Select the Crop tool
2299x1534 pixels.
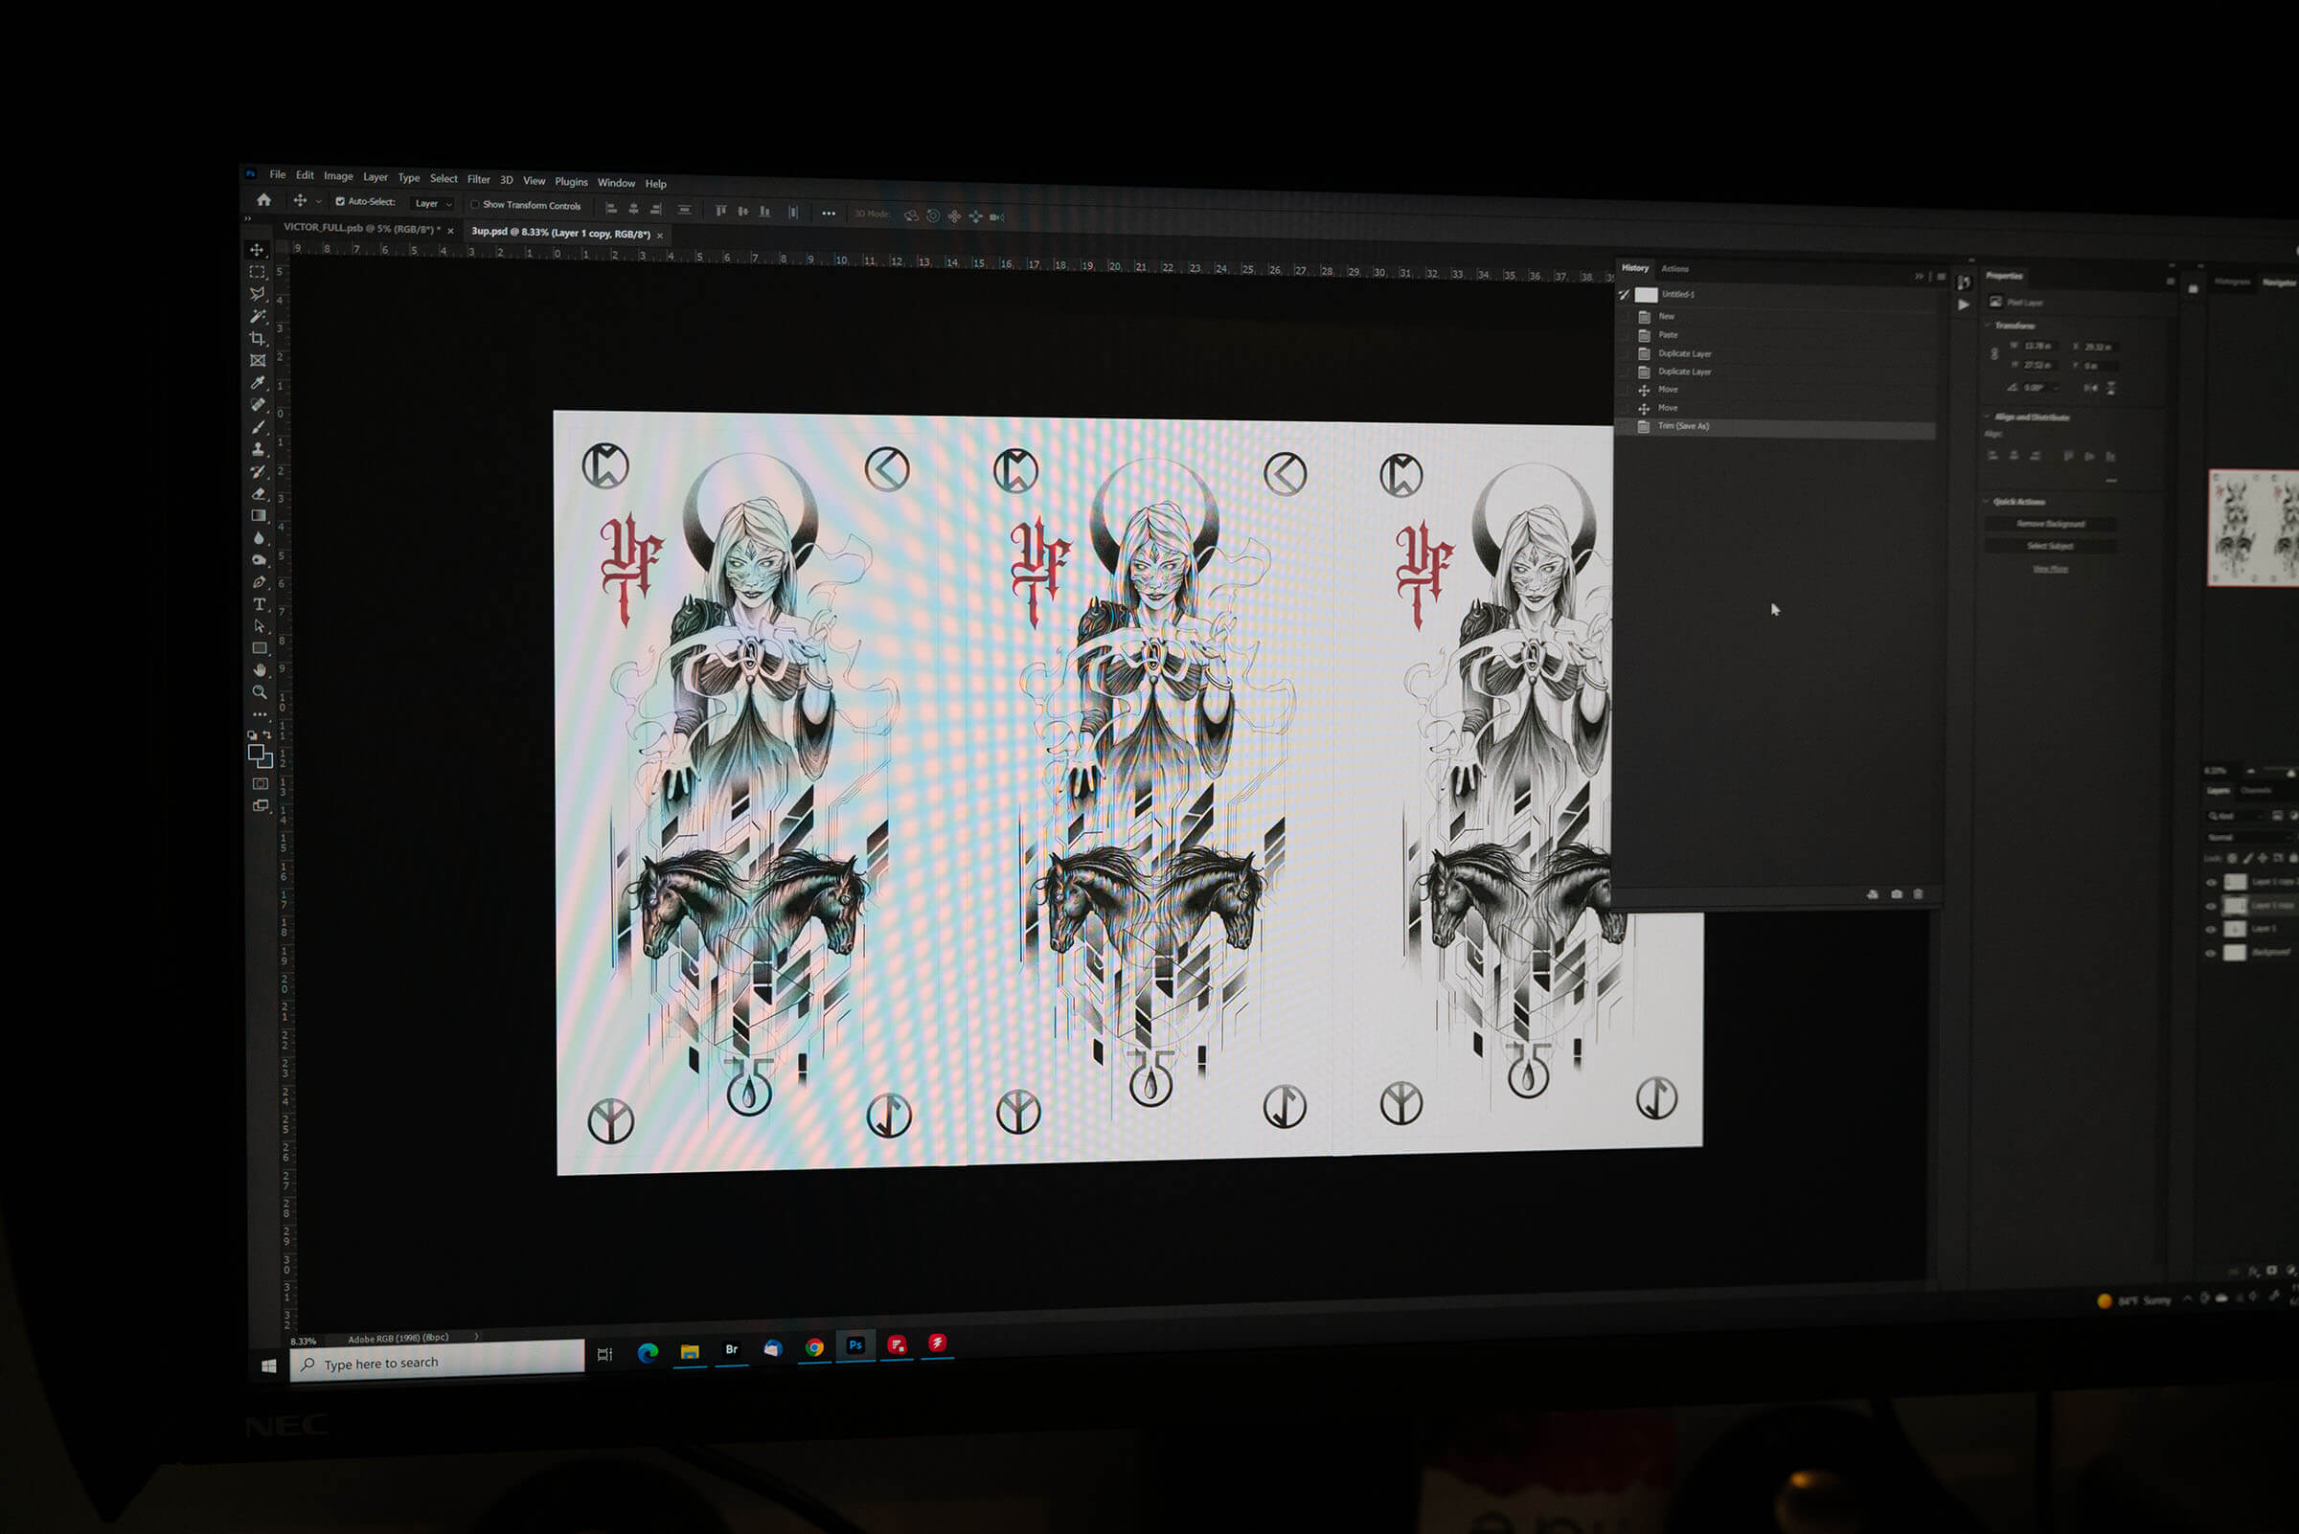(x=258, y=339)
